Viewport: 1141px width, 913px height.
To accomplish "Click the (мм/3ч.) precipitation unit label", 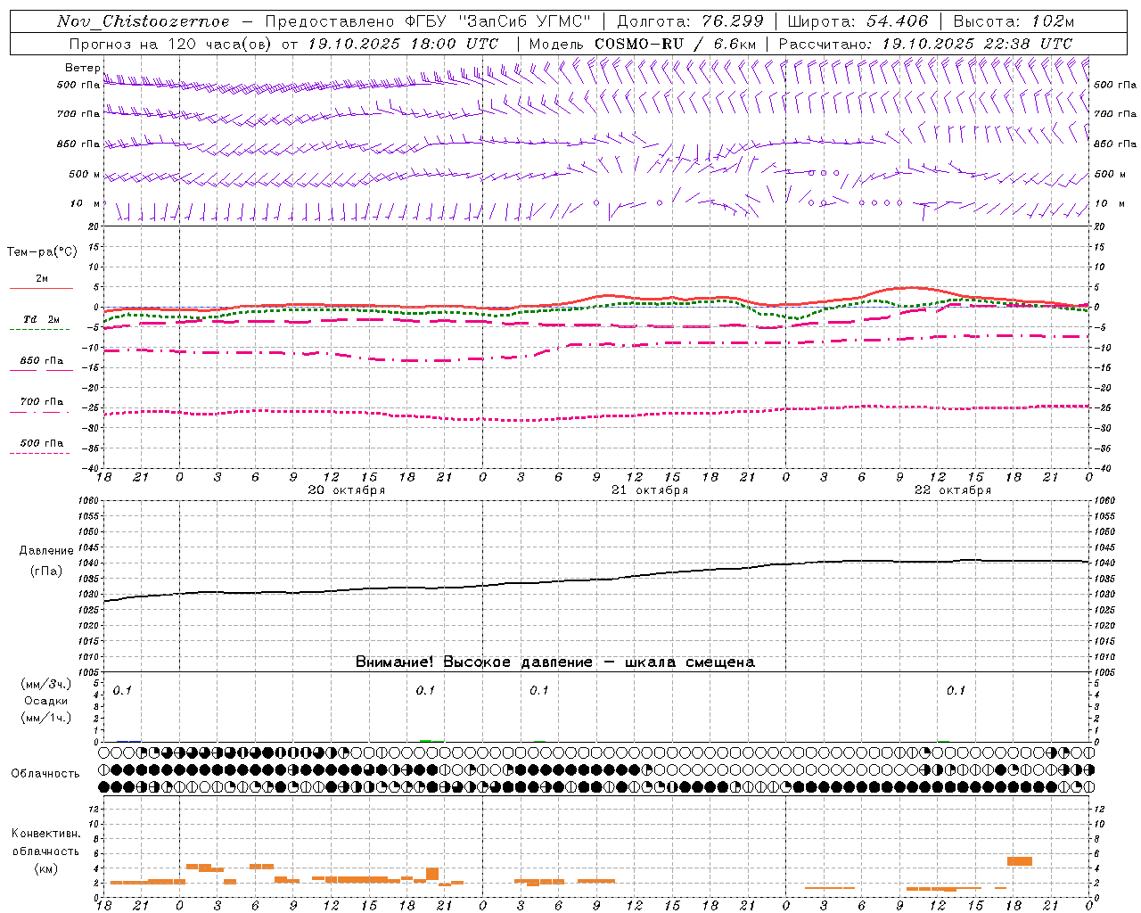I will [x=46, y=685].
